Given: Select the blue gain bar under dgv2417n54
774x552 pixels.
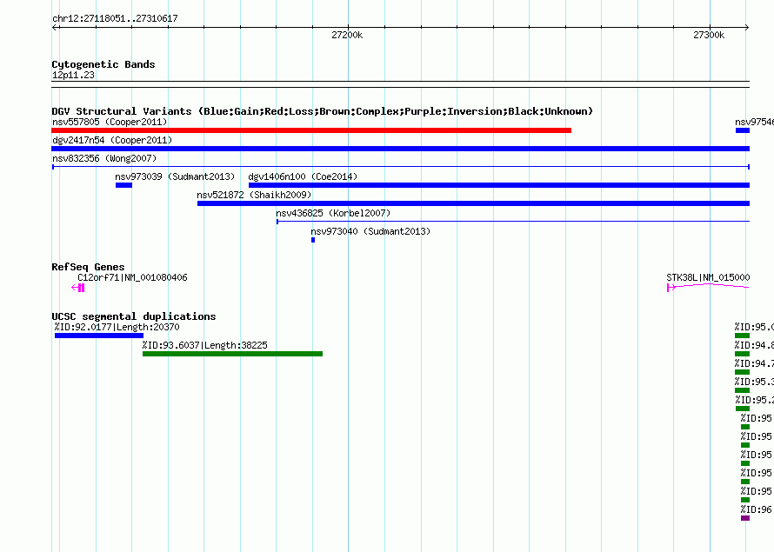Looking at the screenshot, I should coord(400,149).
